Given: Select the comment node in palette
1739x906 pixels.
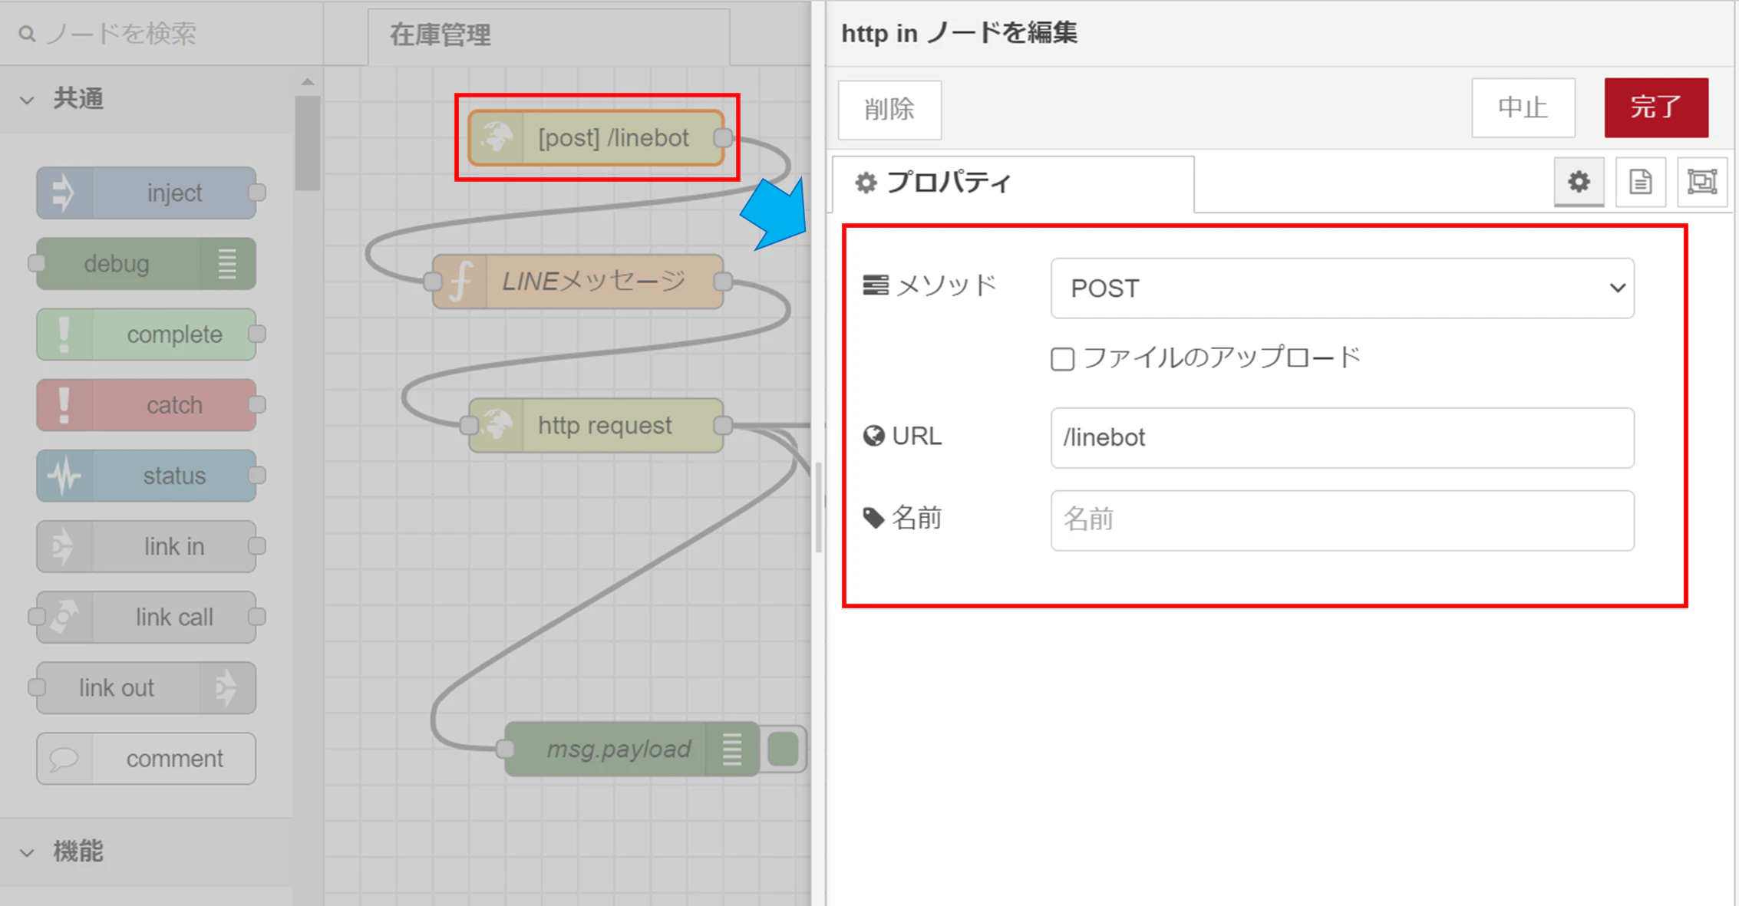Looking at the screenshot, I should click(x=147, y=759).
